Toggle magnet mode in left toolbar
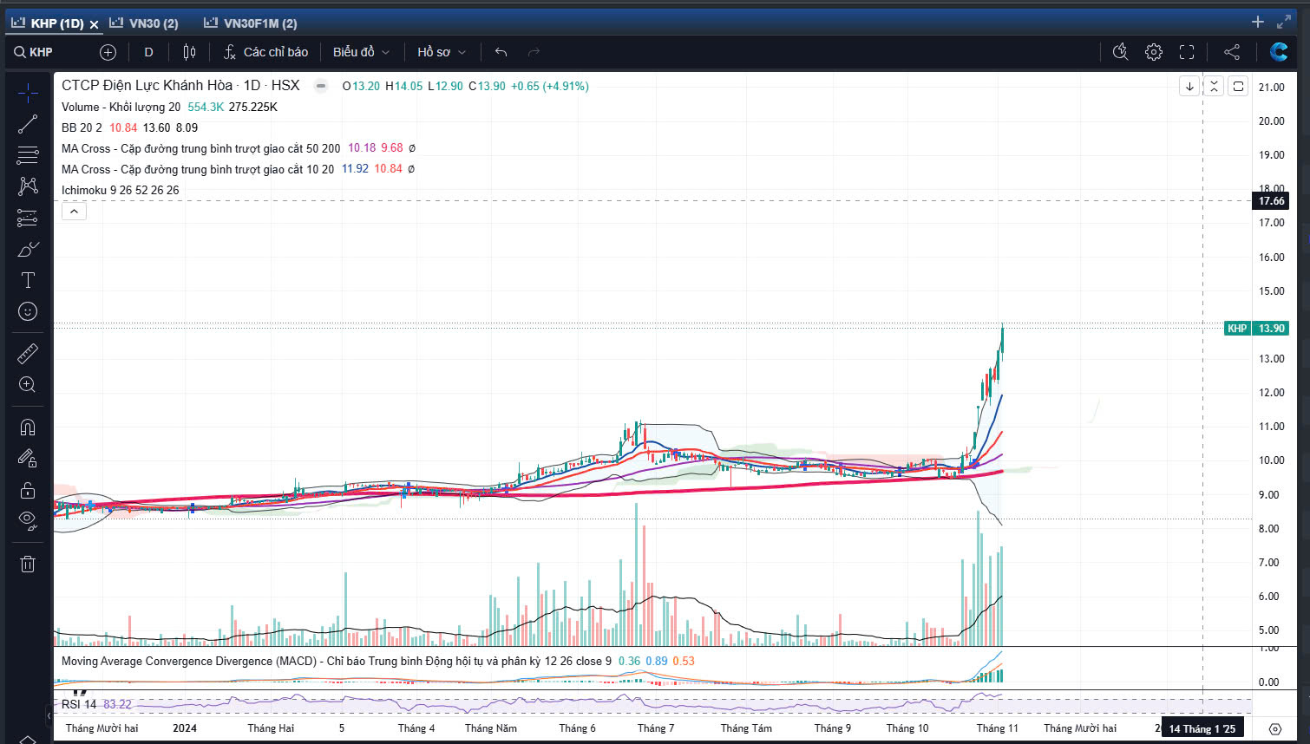Viewport: 1310px width, 744px height. coord(28,427)
